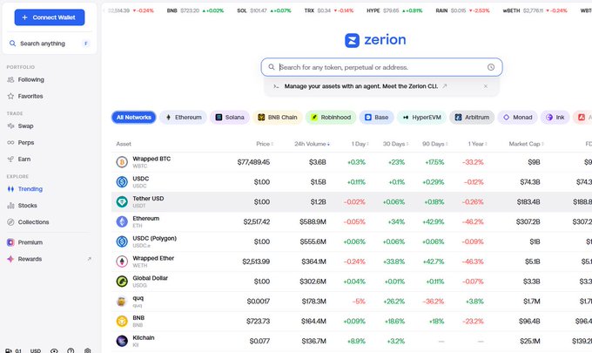Open the Tether USD asset name
Image resolution: width=592 pixels, height=353 pixels.
(x=148, y=199)
